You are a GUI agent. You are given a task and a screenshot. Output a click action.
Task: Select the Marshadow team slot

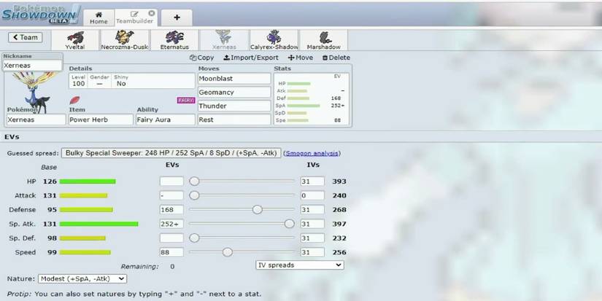click(323, 40)
